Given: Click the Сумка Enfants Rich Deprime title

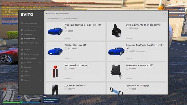Looking at the screenshot, I should [143, 25].
